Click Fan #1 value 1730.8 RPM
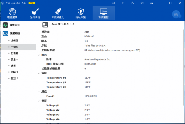Image resolution: width=185 pixels, height=124 pixels. click(x=90, y=96)
